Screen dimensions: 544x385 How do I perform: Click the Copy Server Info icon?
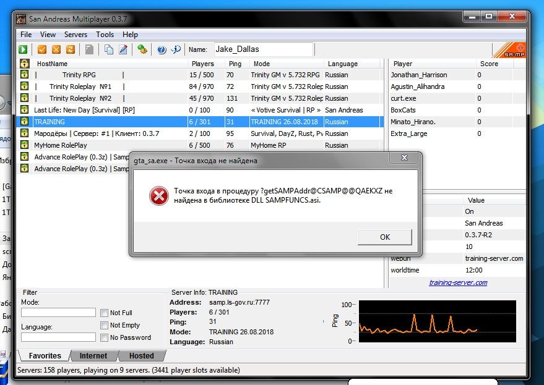[x=108, y=49]
